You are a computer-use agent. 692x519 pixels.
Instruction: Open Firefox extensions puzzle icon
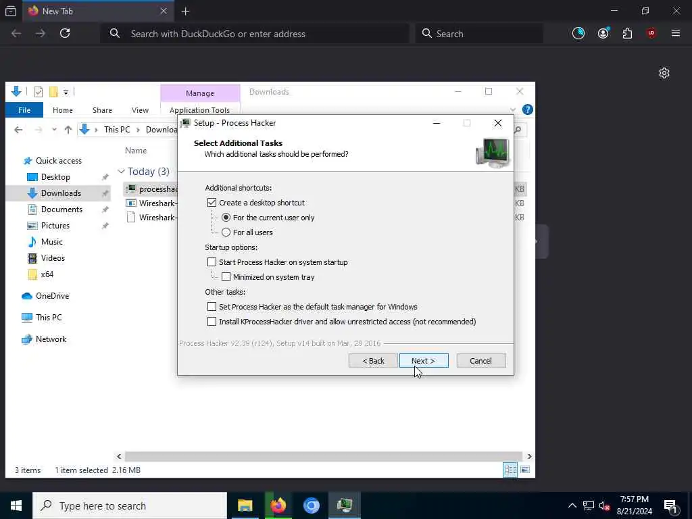pos(627,33)
